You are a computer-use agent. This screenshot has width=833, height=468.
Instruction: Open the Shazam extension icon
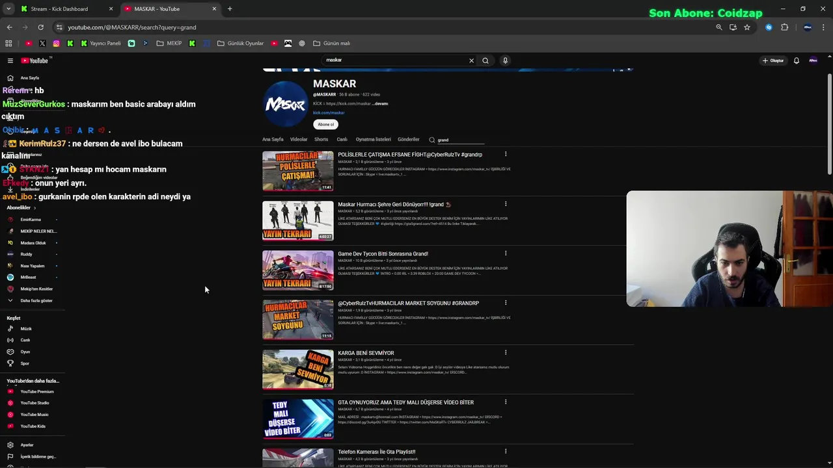(769, 27)
